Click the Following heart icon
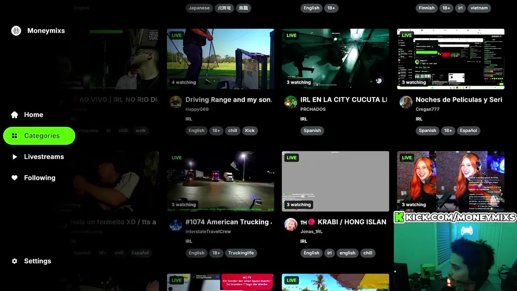The height and width of the screenshot is (291, 517). tap(15, 178)
